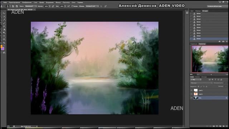Select the topmost Штамп history state

[x=209, y=14]
